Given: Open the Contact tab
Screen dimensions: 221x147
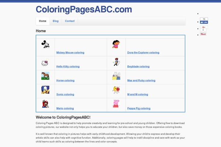Looking at the screenshot, I should point(70,21).
